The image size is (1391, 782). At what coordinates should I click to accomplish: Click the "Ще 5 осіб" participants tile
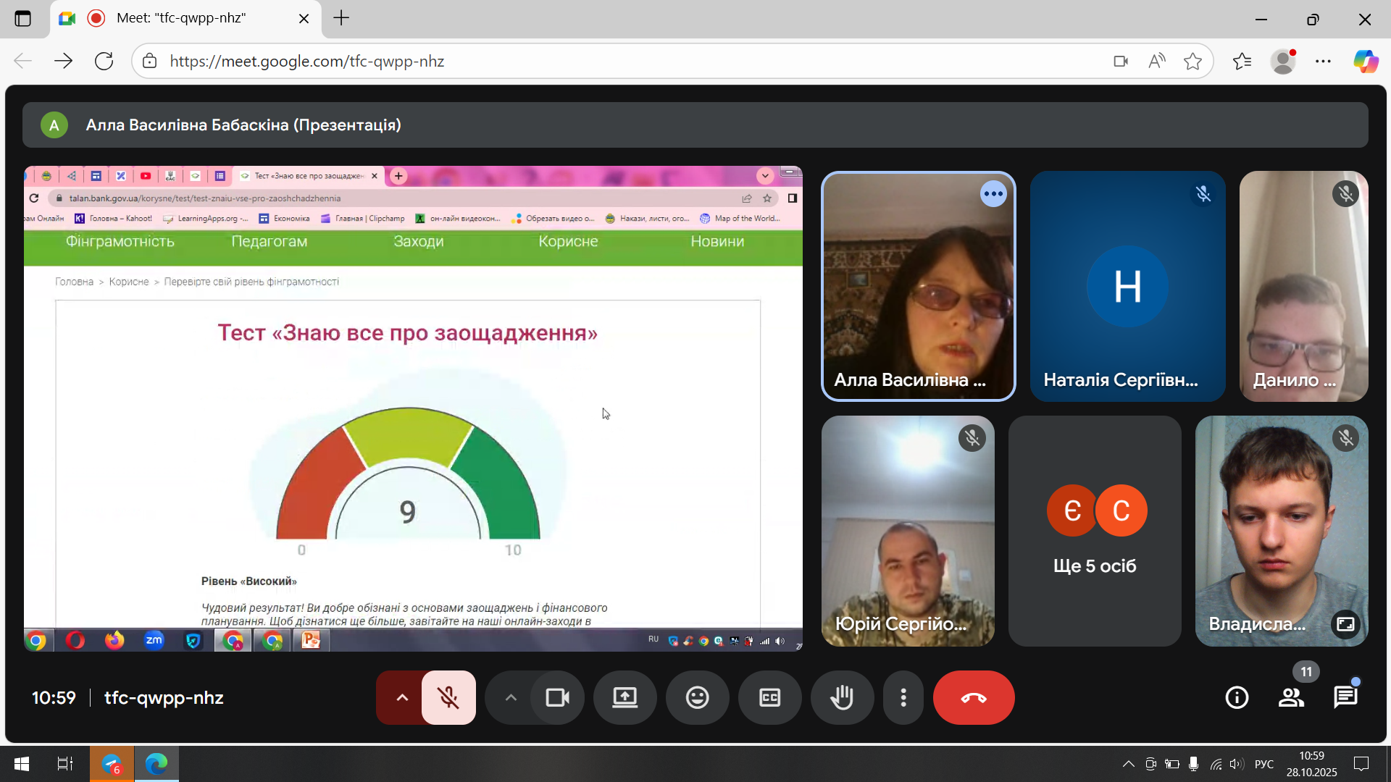1094,531
